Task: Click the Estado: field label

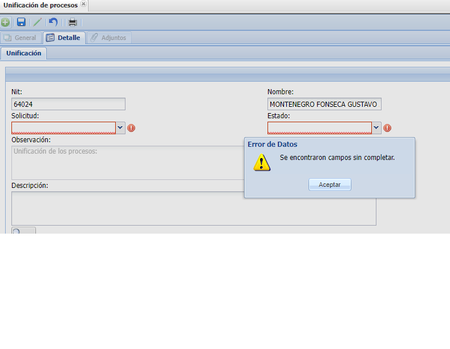Action: pyautogui.click(x=279, y=116)
